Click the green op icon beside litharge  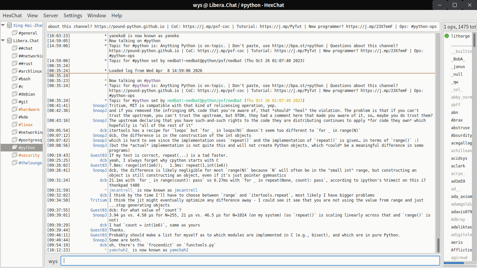tap(447, 36)
